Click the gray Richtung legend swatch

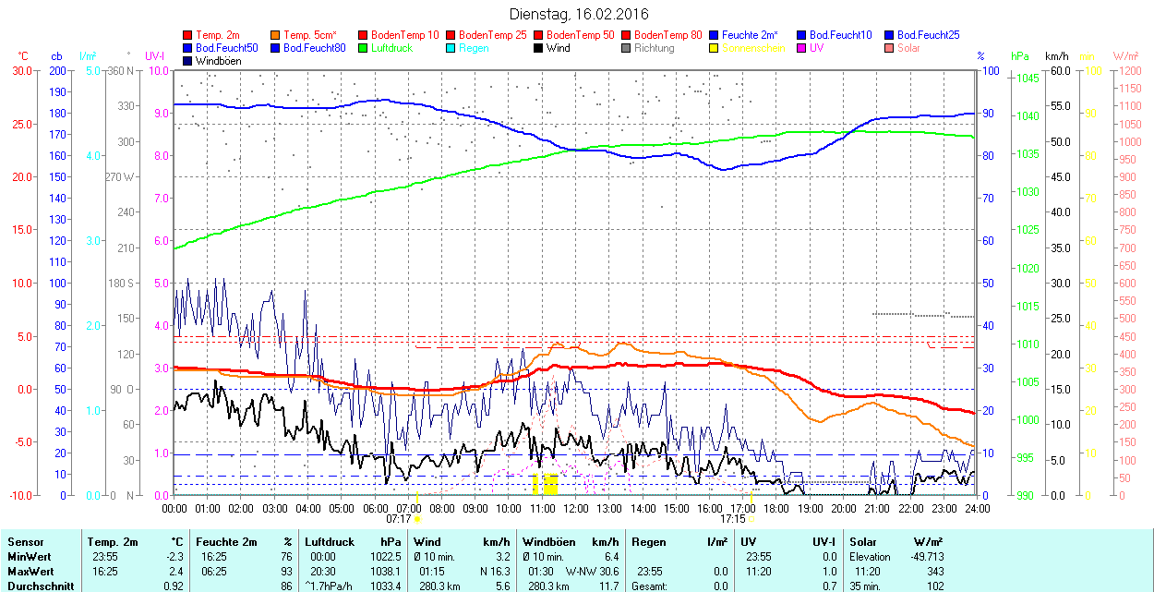pos(627,48)
